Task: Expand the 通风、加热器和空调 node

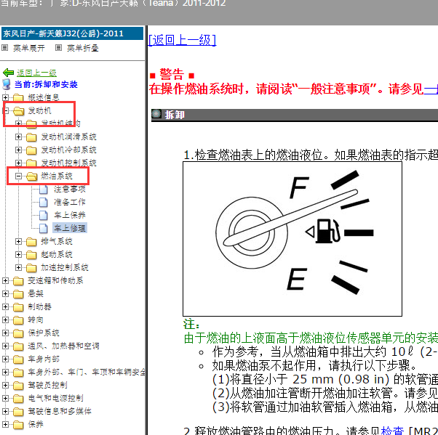Action: click(6, 346)
